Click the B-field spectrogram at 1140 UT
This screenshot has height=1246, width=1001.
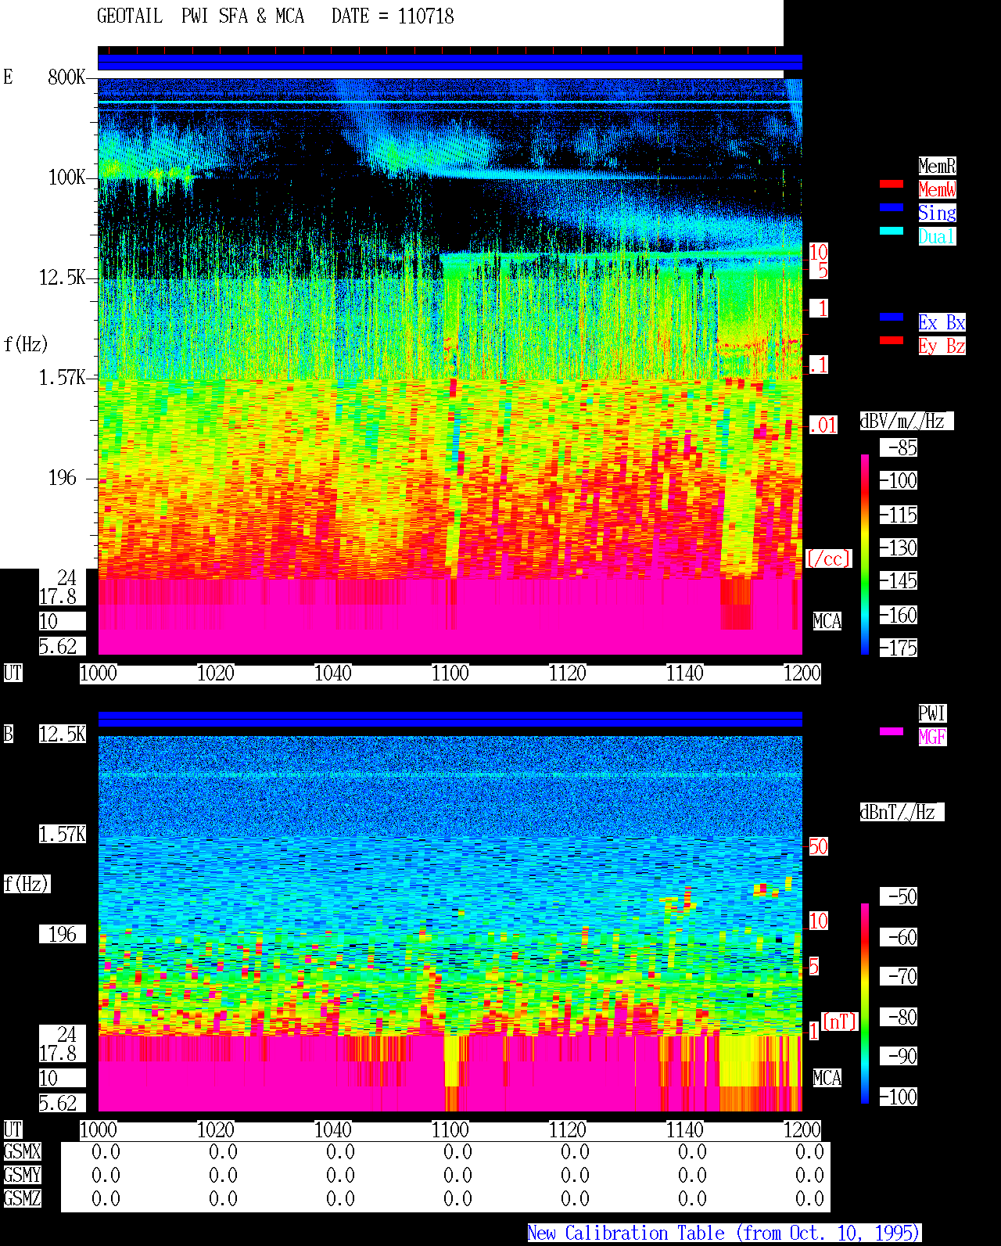(x=685, y=923)
